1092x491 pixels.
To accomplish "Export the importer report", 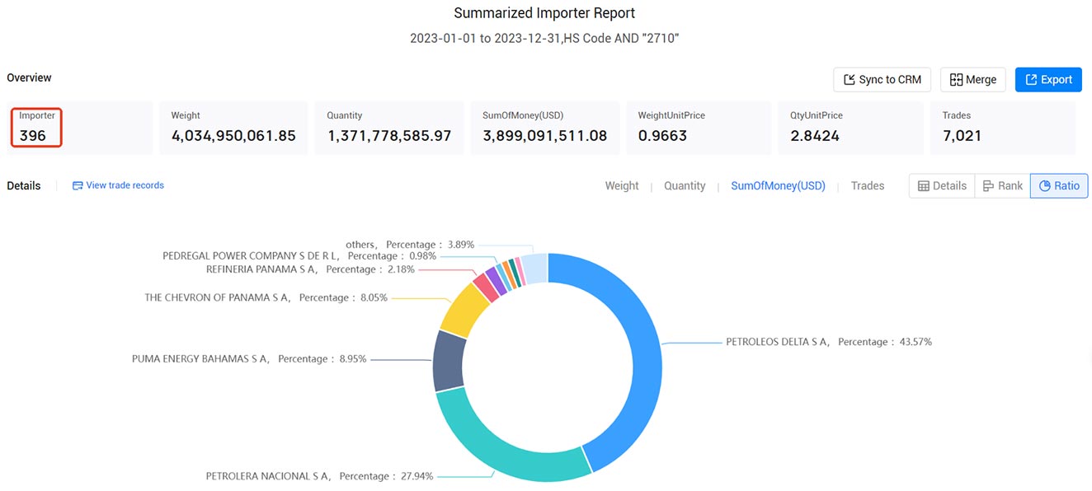I will click(1048, 80).
